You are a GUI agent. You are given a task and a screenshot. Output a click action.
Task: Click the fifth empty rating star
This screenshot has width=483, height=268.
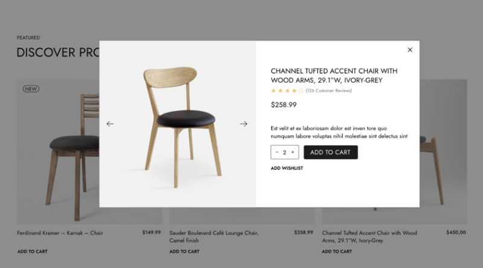click(x=301, y=91)
